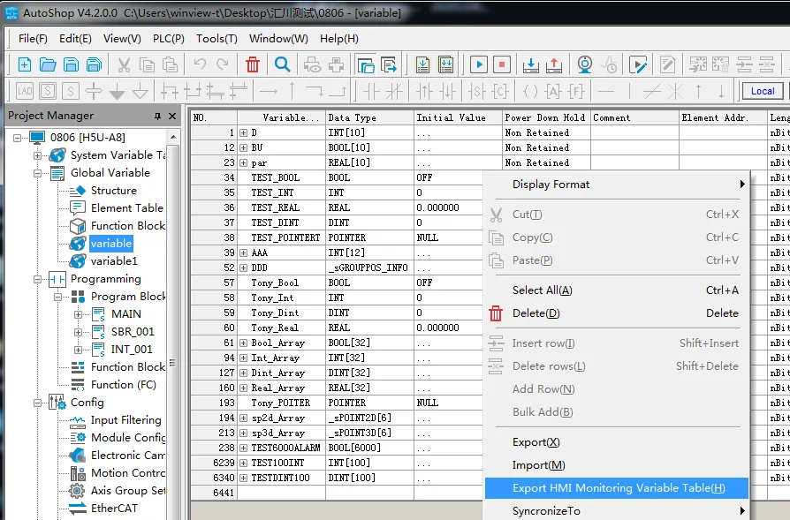Image resolution: width=790 pixels, height=520 pixels.
Task: Click the Find magnifier icon
Action: pos(282,64)
